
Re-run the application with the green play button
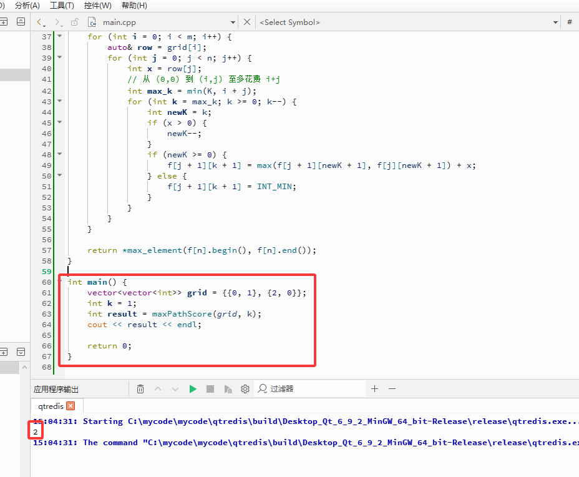point(193,389)
